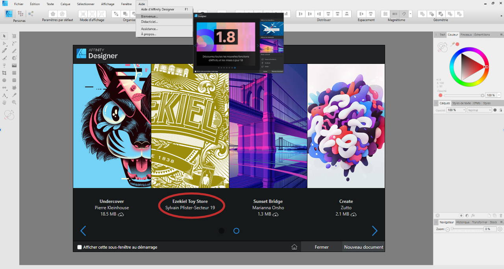Open the Navigateur panel options menu
The image size is (504, 269).
501,222
